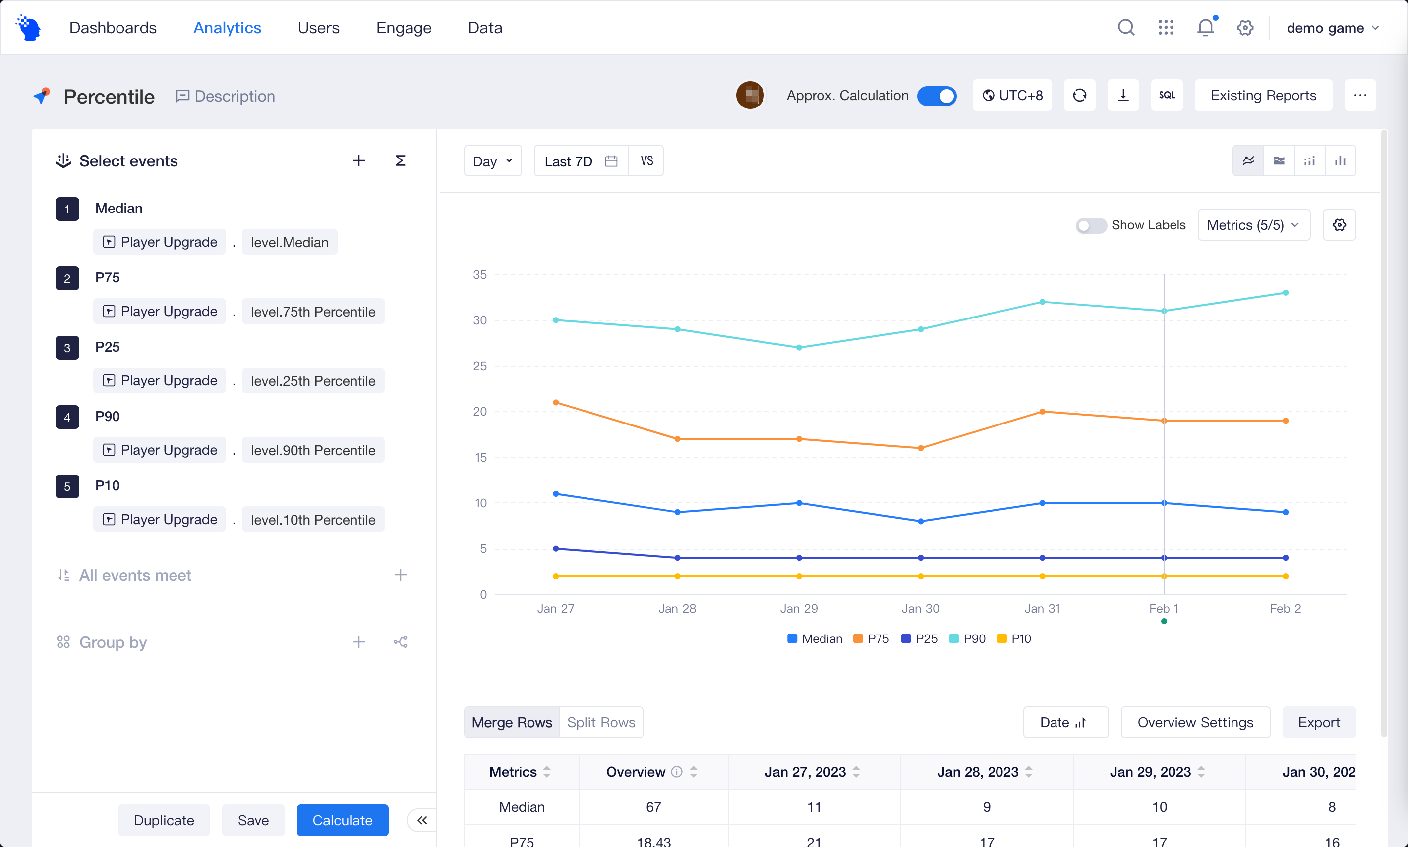Open the notifications bell
Image resolution: width=1408 pixels, height=847 pixels.
tap(1205, 27)
